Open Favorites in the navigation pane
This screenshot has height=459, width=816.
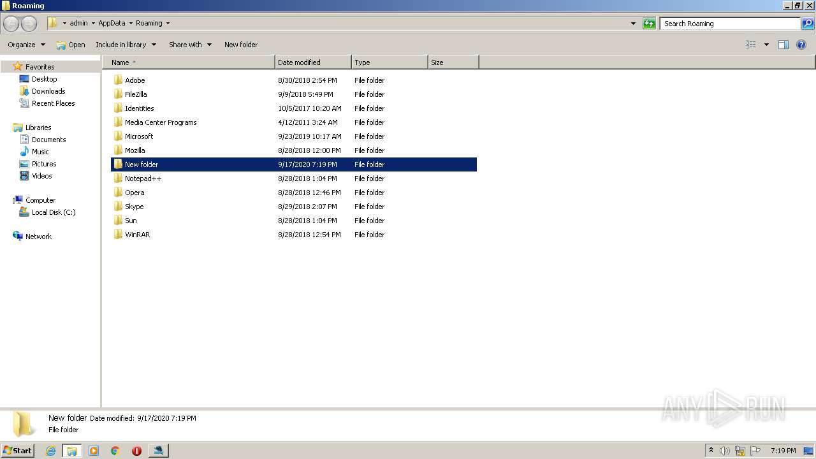40,67
